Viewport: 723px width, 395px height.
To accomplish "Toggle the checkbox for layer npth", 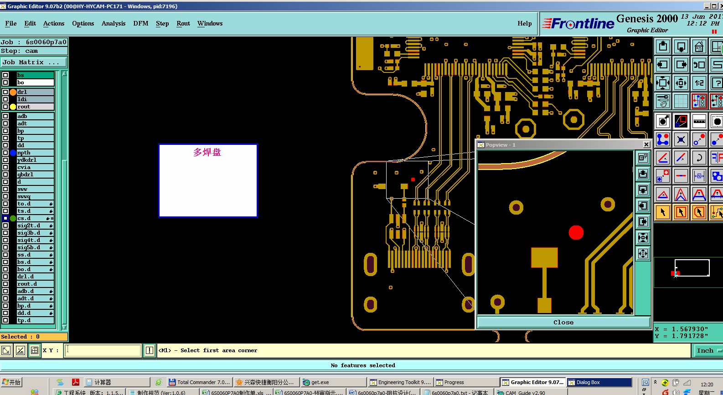I will 5,153.
